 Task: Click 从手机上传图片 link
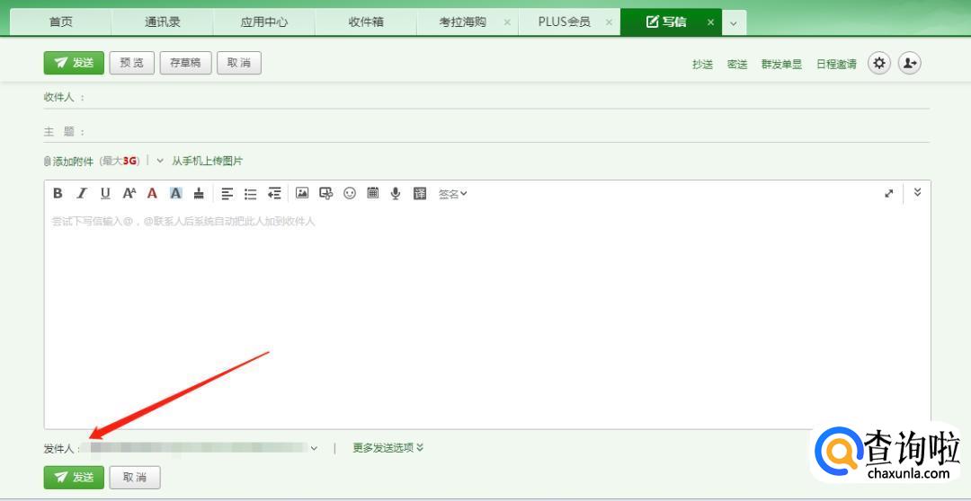(x=208, y=161)
